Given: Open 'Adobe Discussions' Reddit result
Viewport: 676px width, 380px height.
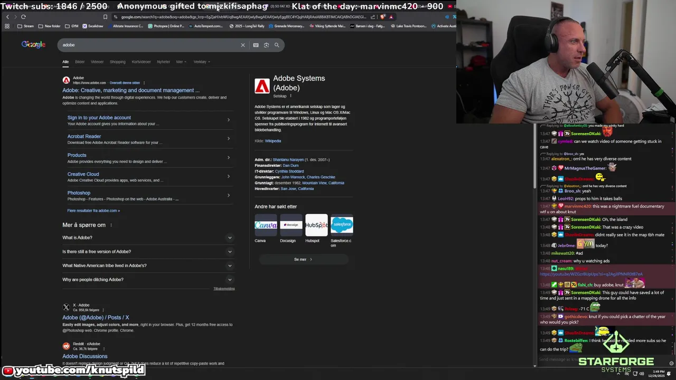Looking at the screenshot, I should point(84,356).
